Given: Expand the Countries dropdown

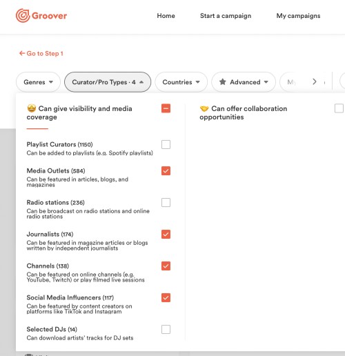Looking at the screenshot, I should [181, 82].
